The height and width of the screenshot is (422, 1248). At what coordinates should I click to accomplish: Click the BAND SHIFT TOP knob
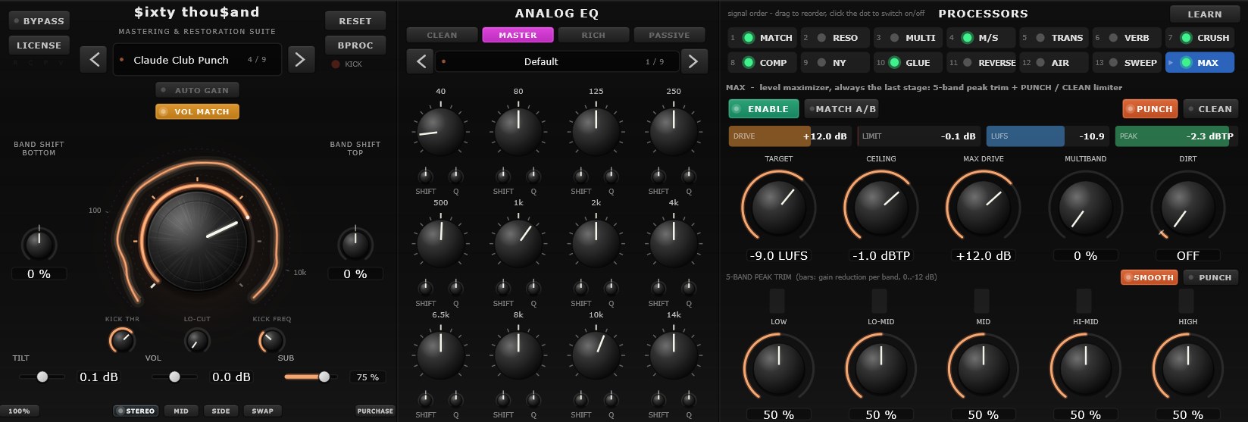[x=355, y=245]
